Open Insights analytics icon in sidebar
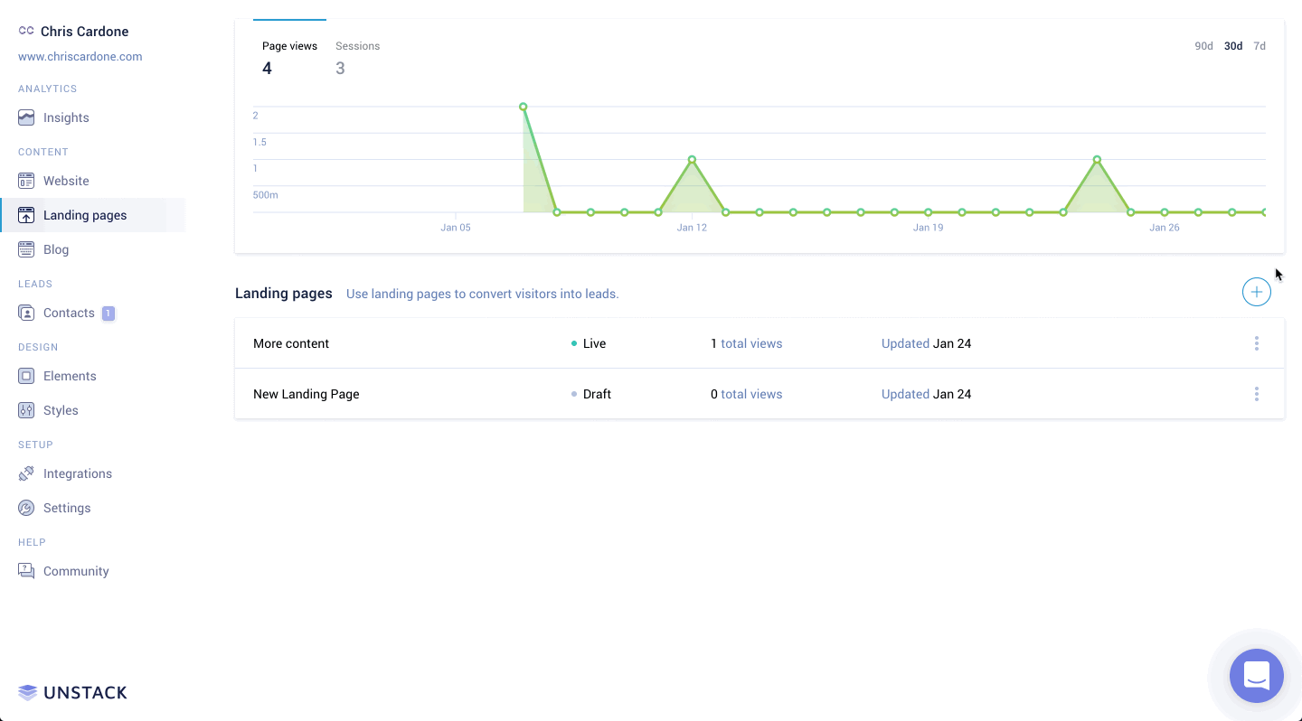The height and width of the screenshot is (721, 1302). (x=26, y=117)
